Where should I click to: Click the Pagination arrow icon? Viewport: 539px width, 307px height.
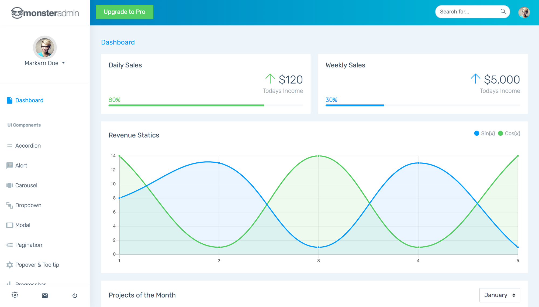click(x=10, y=245)
